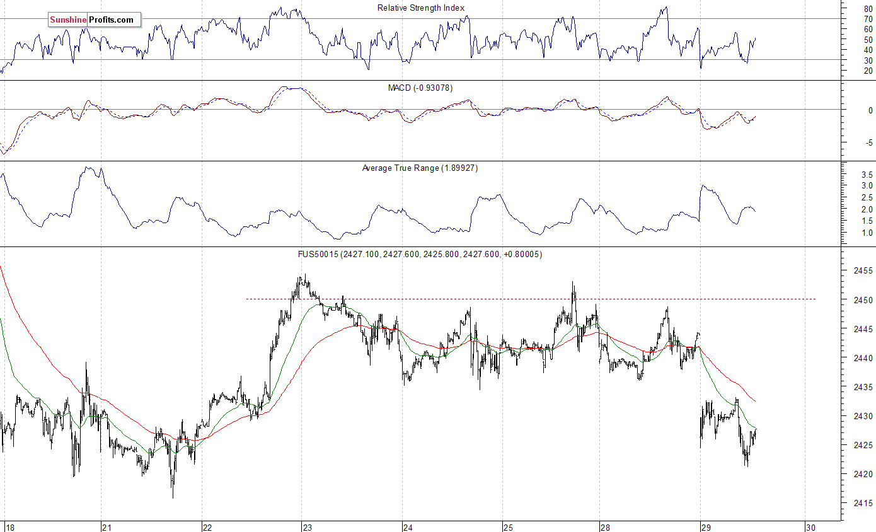Click RSI axis value 80
The image size is (876, 532).
tap(868, 9)
